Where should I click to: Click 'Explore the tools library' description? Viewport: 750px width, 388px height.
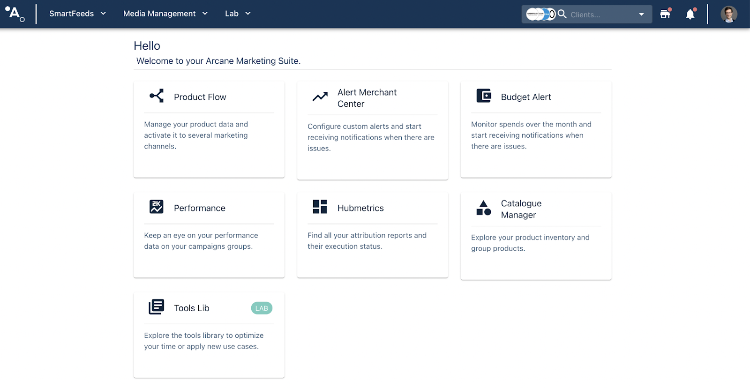[204, 341]
